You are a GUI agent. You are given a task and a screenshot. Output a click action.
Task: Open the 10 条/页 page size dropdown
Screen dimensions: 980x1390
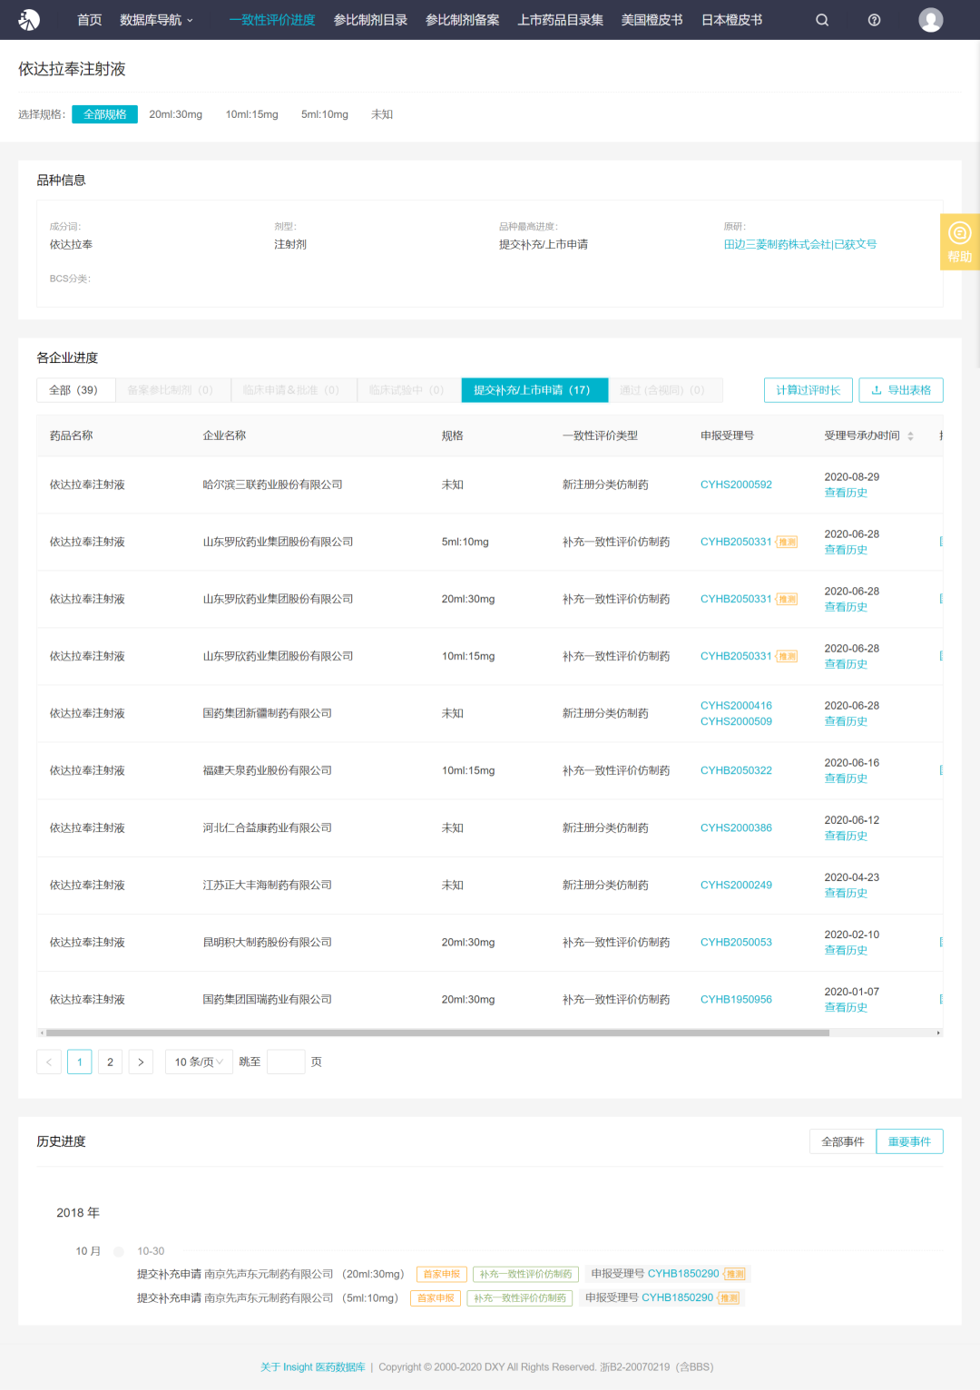pyautogui.click(x=198, y=1062)
